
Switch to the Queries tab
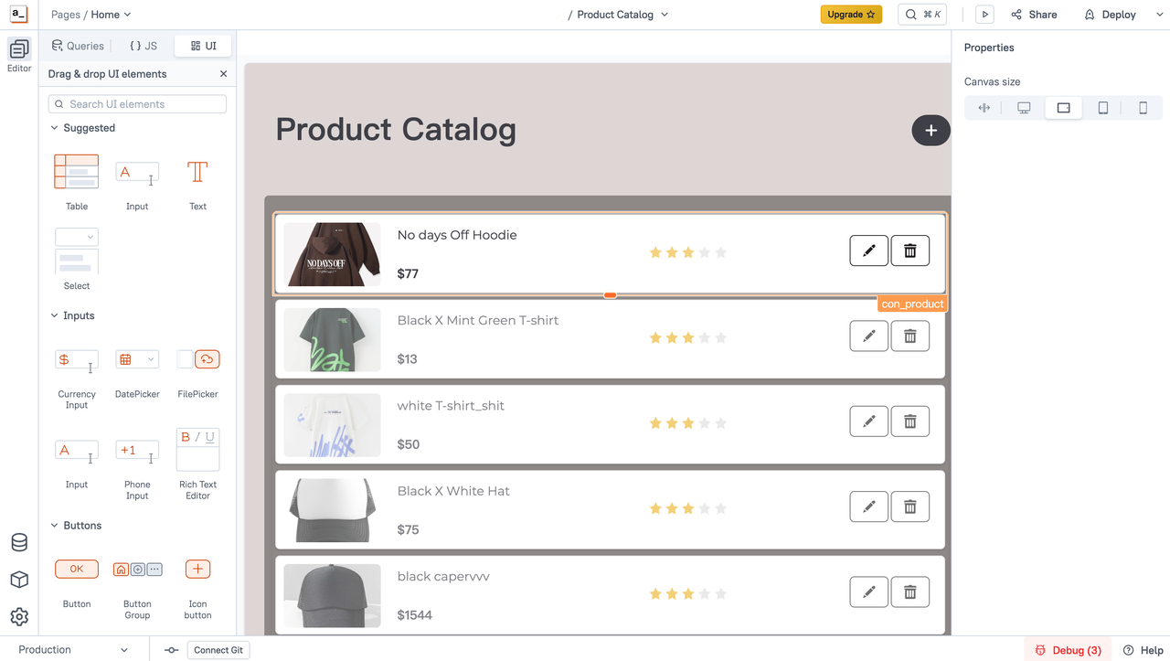(79, 46)
